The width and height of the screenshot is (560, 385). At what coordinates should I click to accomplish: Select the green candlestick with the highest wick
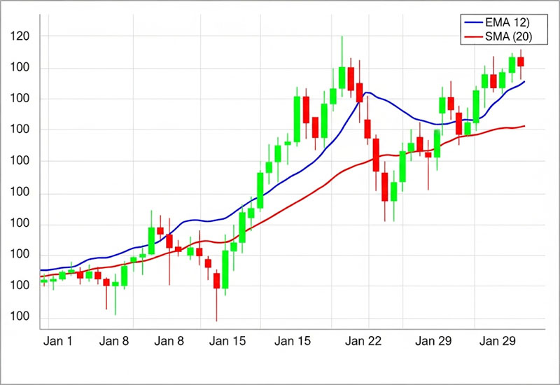coord(342,77)
